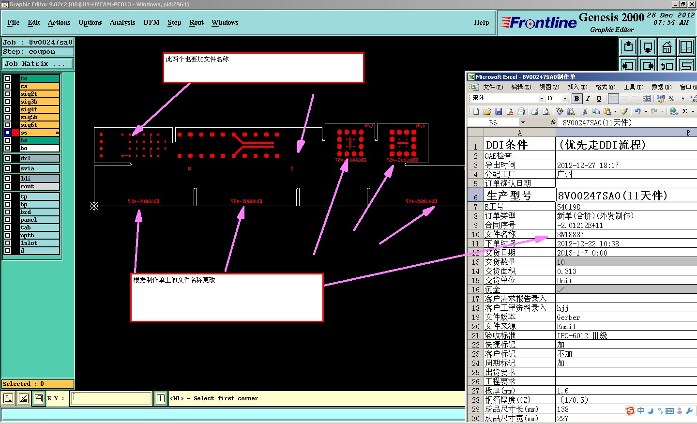Open the font size dropdown in Excel
The width and height of the screenshot is (697, 424).
pos(565,98)
